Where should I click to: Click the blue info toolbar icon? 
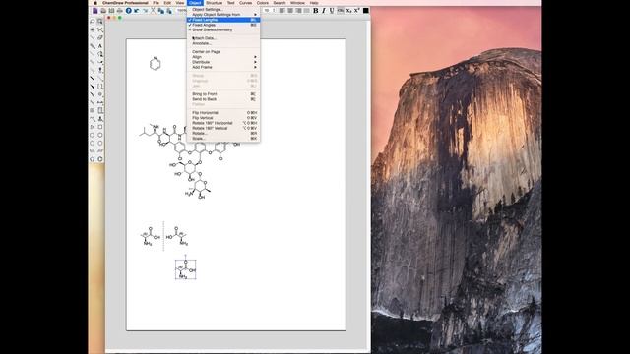(x=129, y=11)
